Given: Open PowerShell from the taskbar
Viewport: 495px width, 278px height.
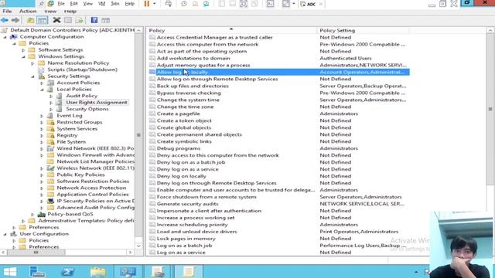Looking at the screenshot, I should pos(67,272).
